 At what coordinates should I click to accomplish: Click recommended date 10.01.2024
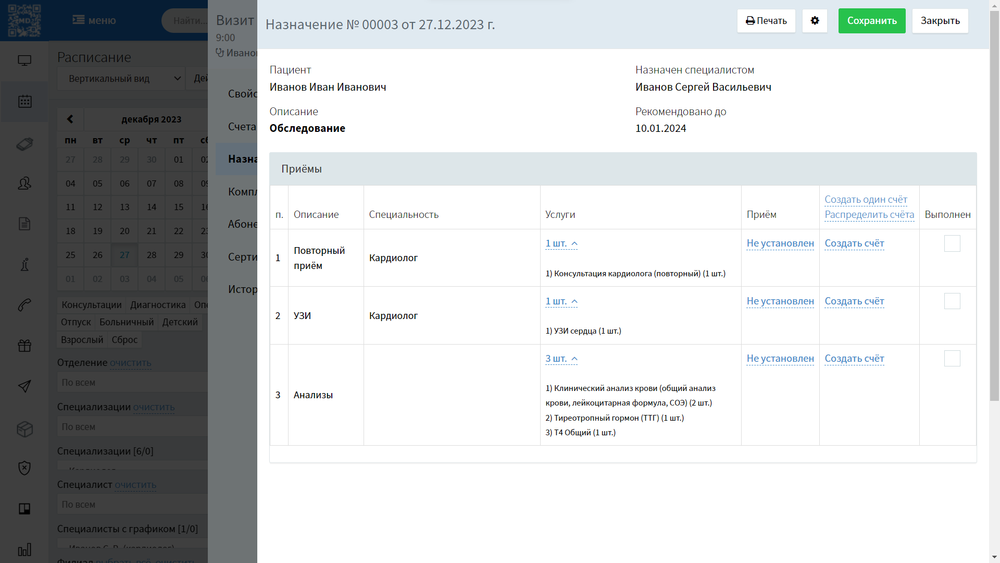[x=660, y=128]
